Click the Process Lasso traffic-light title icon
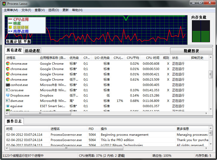The height and width of the screenshot is (160, 217). (x=4, y=4)
